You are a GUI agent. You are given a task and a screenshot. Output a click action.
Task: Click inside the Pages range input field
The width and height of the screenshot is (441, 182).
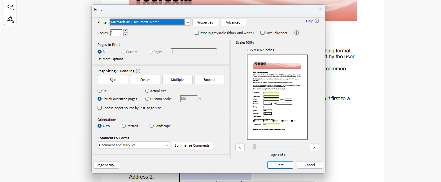[x=194, y=51]
